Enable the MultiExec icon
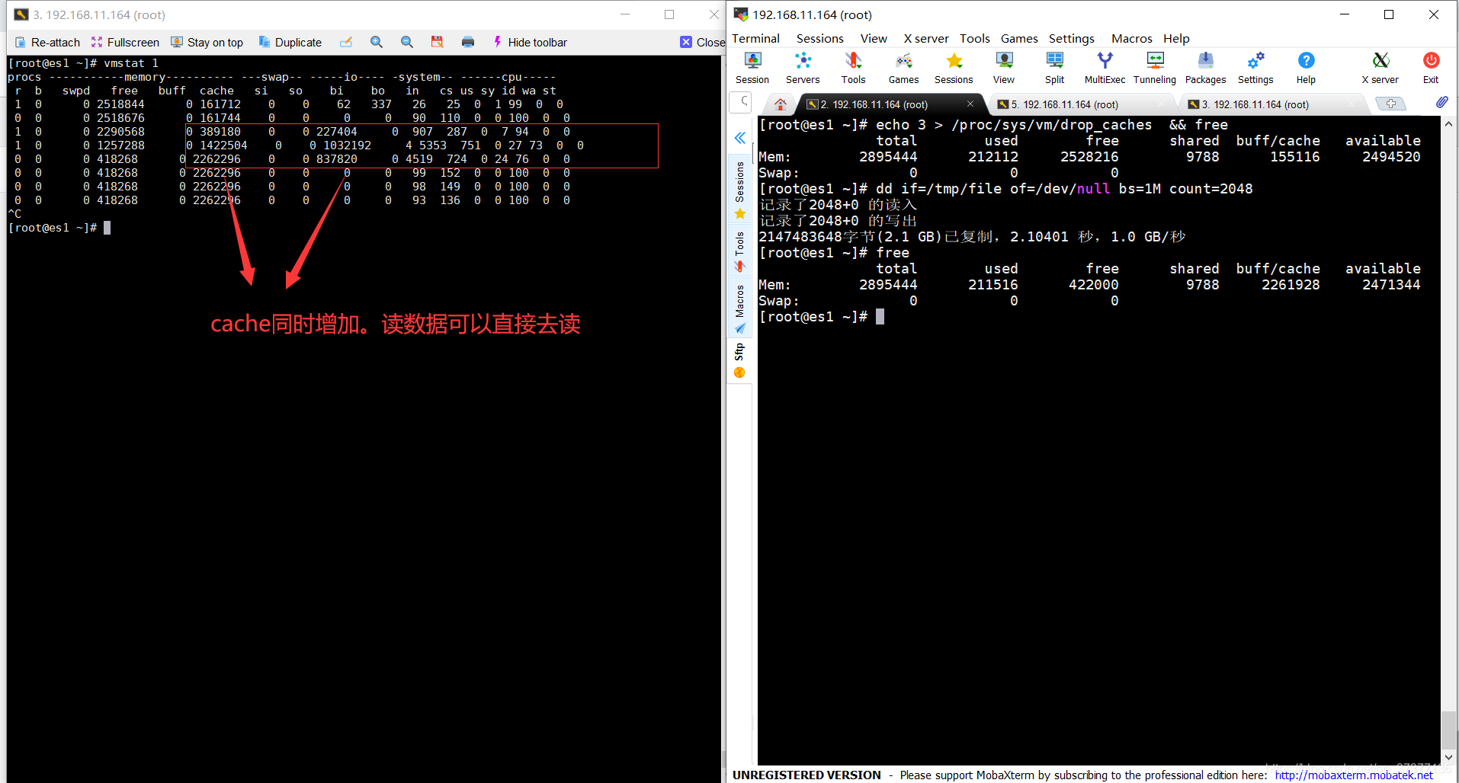 tap(1105, 68)
